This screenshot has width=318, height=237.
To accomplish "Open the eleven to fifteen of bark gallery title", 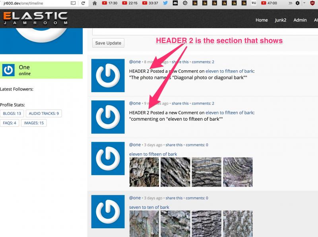I will point(153,154).
